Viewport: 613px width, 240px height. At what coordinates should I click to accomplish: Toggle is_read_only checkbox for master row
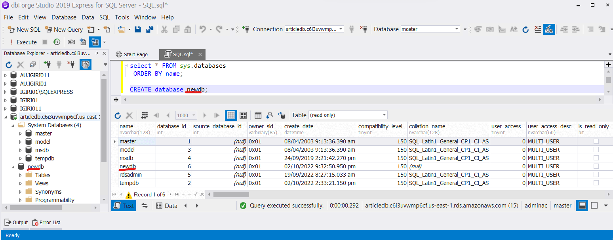pyautogui.click(x=596, y=141)
